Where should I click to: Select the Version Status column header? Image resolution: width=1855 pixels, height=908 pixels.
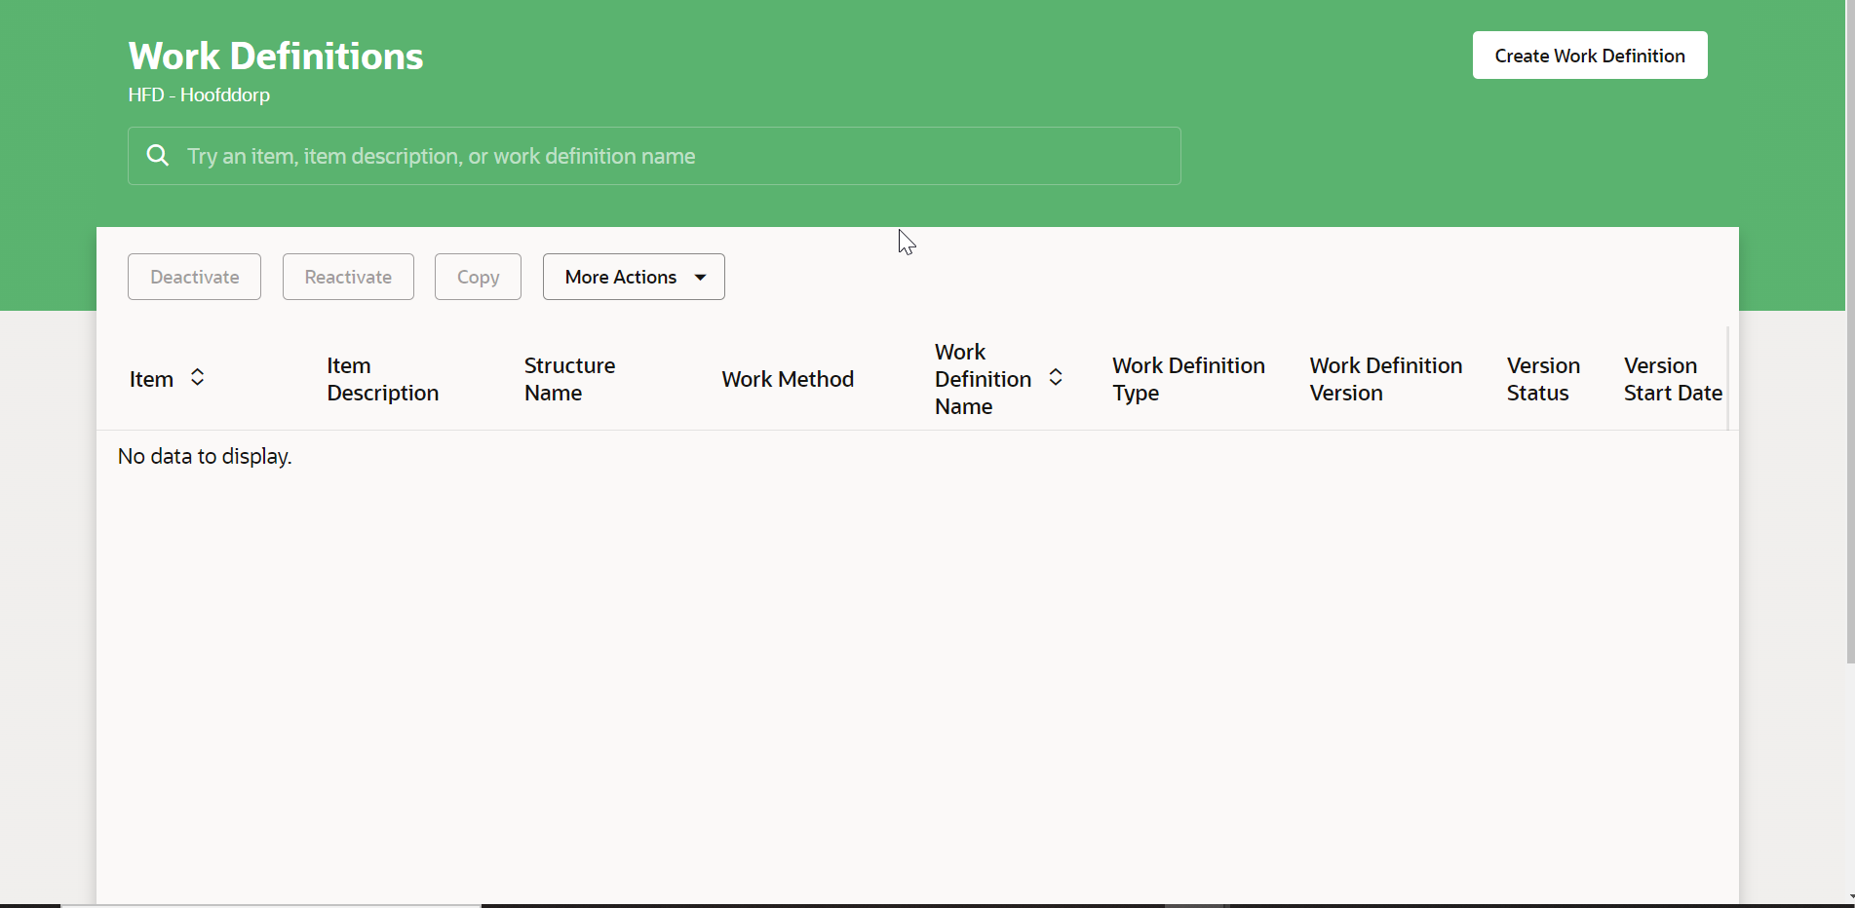[1543, 378]
